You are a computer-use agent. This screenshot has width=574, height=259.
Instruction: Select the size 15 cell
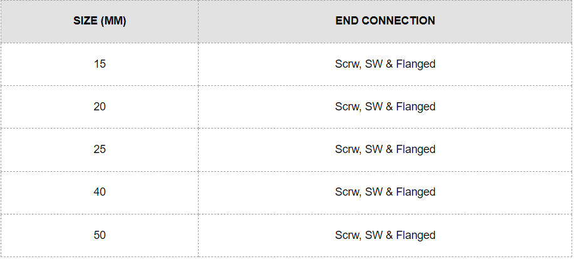(100, 64)
